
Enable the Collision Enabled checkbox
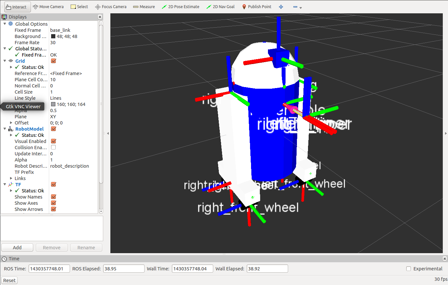[54, 148]
